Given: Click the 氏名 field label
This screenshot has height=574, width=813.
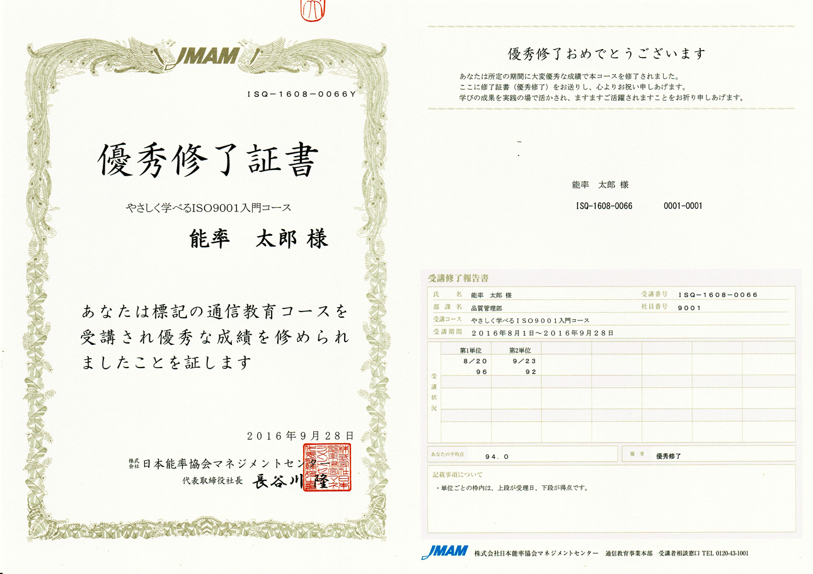Looking at the screenshot, I should point(447,295).
